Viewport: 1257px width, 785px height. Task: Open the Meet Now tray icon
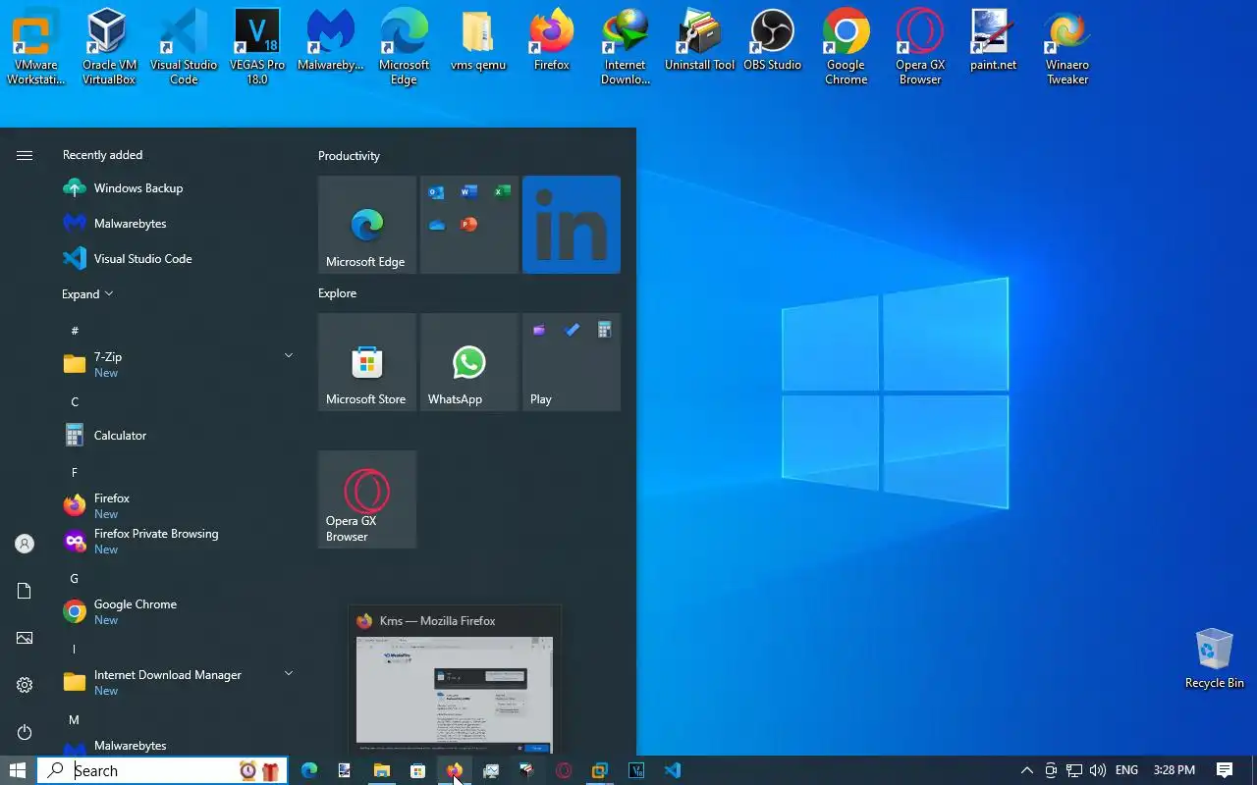1051,770
